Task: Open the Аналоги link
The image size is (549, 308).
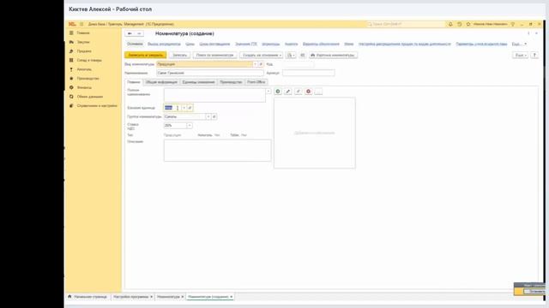Action: (291, 44)
